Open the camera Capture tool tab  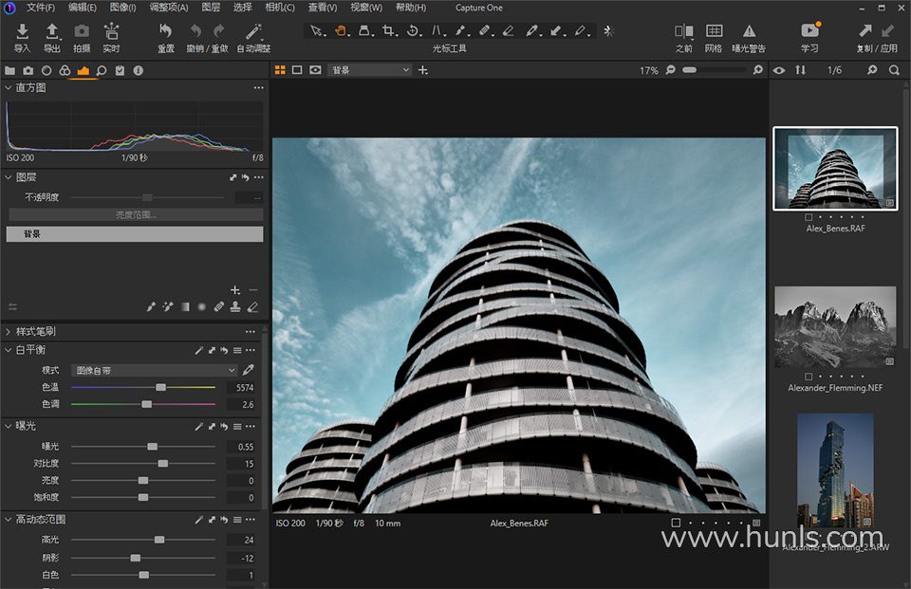tap(28, 70)
